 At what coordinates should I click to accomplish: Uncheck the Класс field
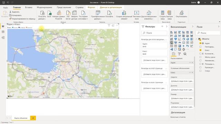coord(200,50)
